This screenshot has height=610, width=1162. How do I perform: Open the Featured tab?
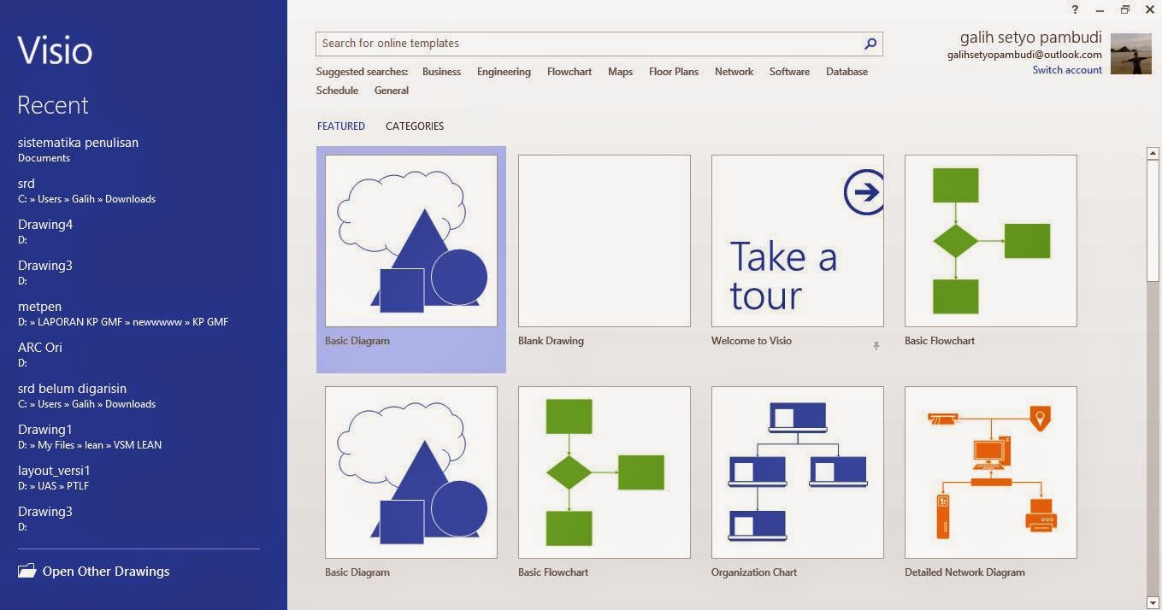point(341,126)
